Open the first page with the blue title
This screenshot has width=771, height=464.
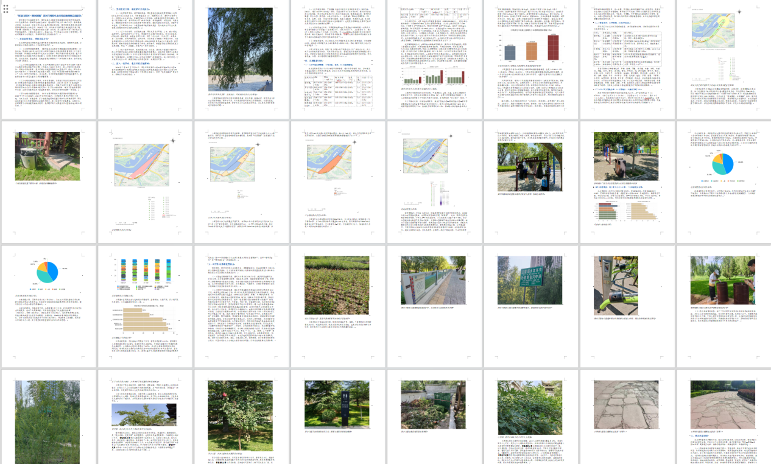click(x=49, y=60)
